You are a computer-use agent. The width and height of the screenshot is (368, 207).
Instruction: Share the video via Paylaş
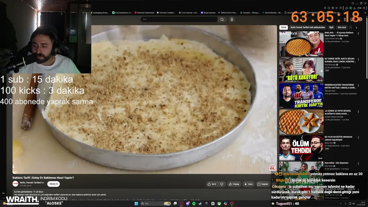click(x=234, y=184)
